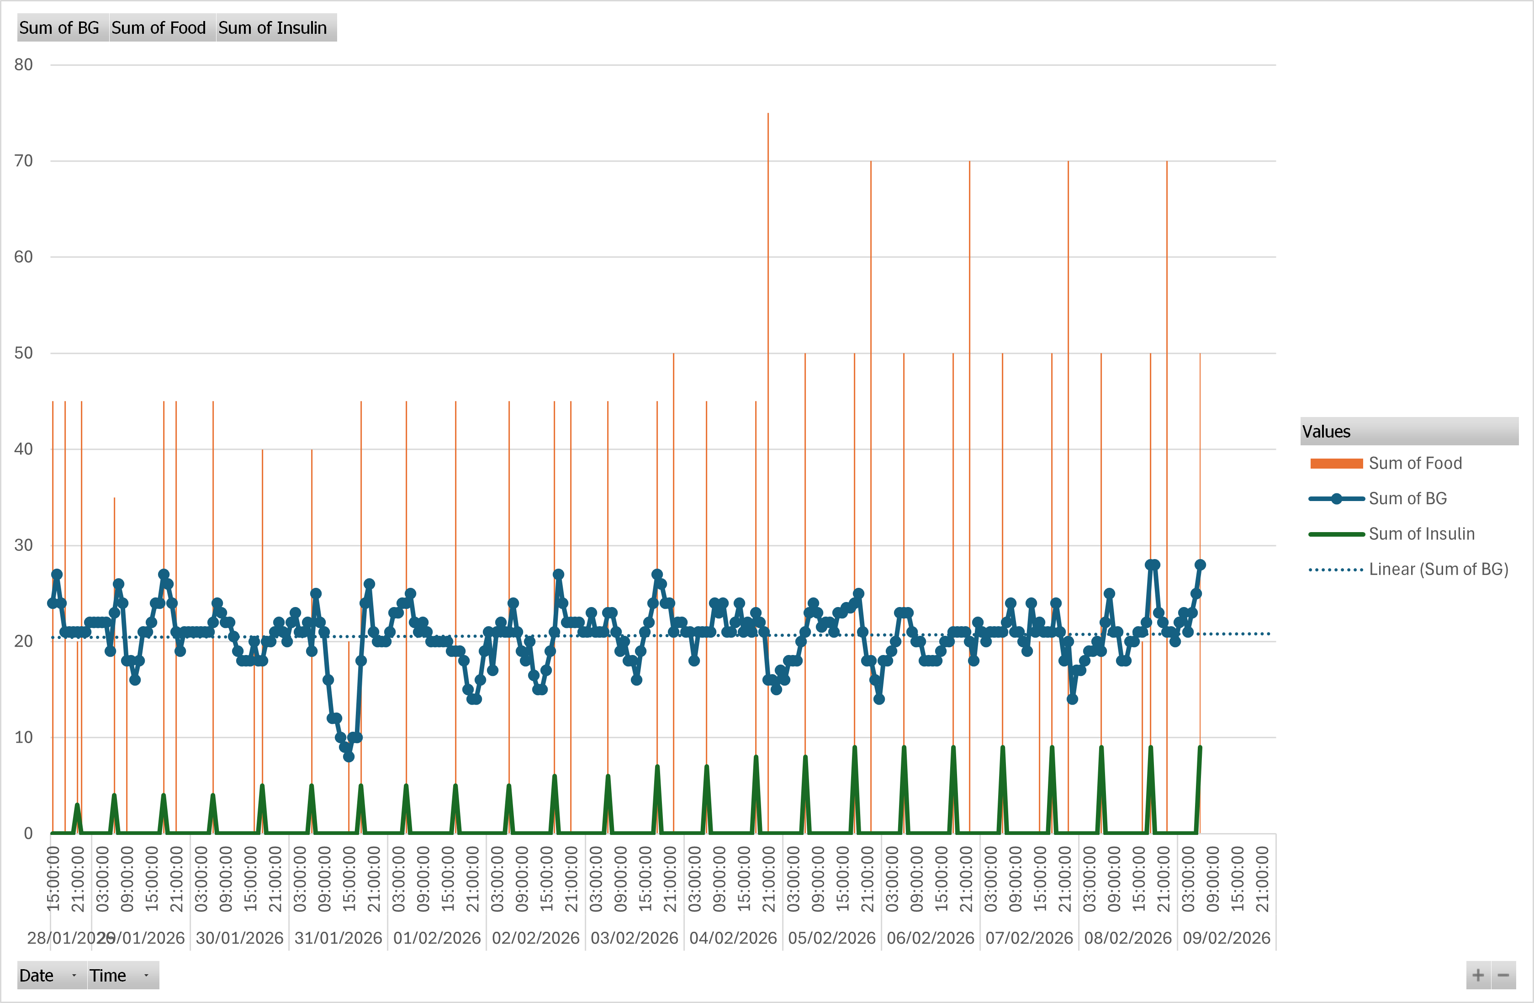This screenshot has height=1003, width=1534.
Task: Click the Values legend field button
Action: click(1409, 431)
